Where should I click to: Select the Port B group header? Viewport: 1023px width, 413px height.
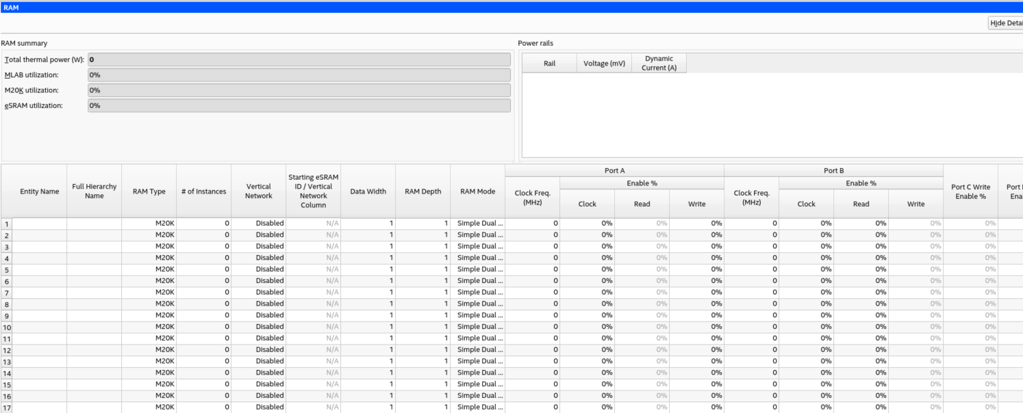(833, 170)
